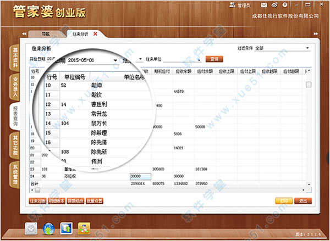330x241 pixels.
Task: Click the orange 查询 button
Action: (215, 59)
